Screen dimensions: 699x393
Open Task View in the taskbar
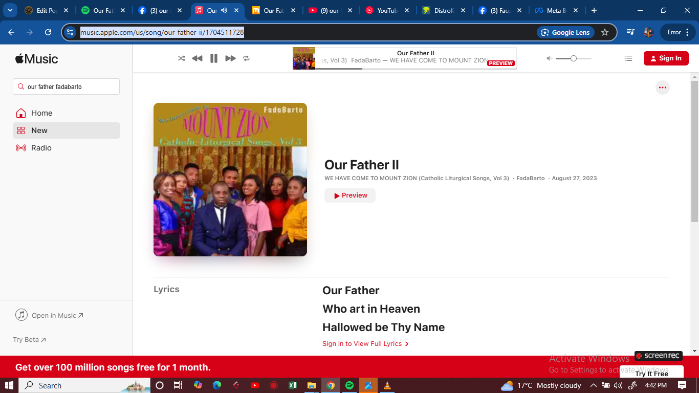[x=178, y=385]
